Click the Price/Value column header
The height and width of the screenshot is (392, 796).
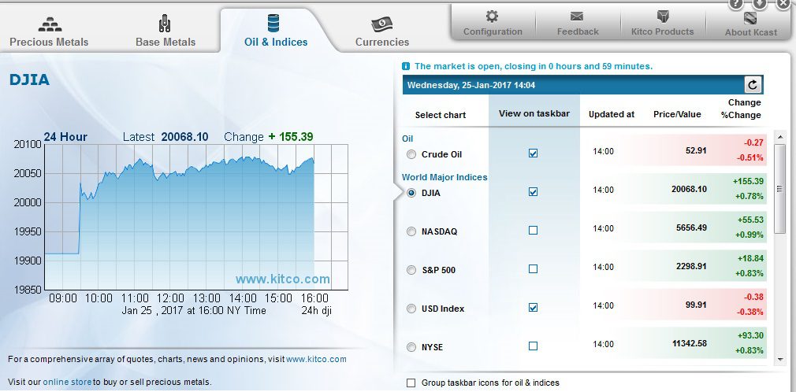(x=677, y=114)
